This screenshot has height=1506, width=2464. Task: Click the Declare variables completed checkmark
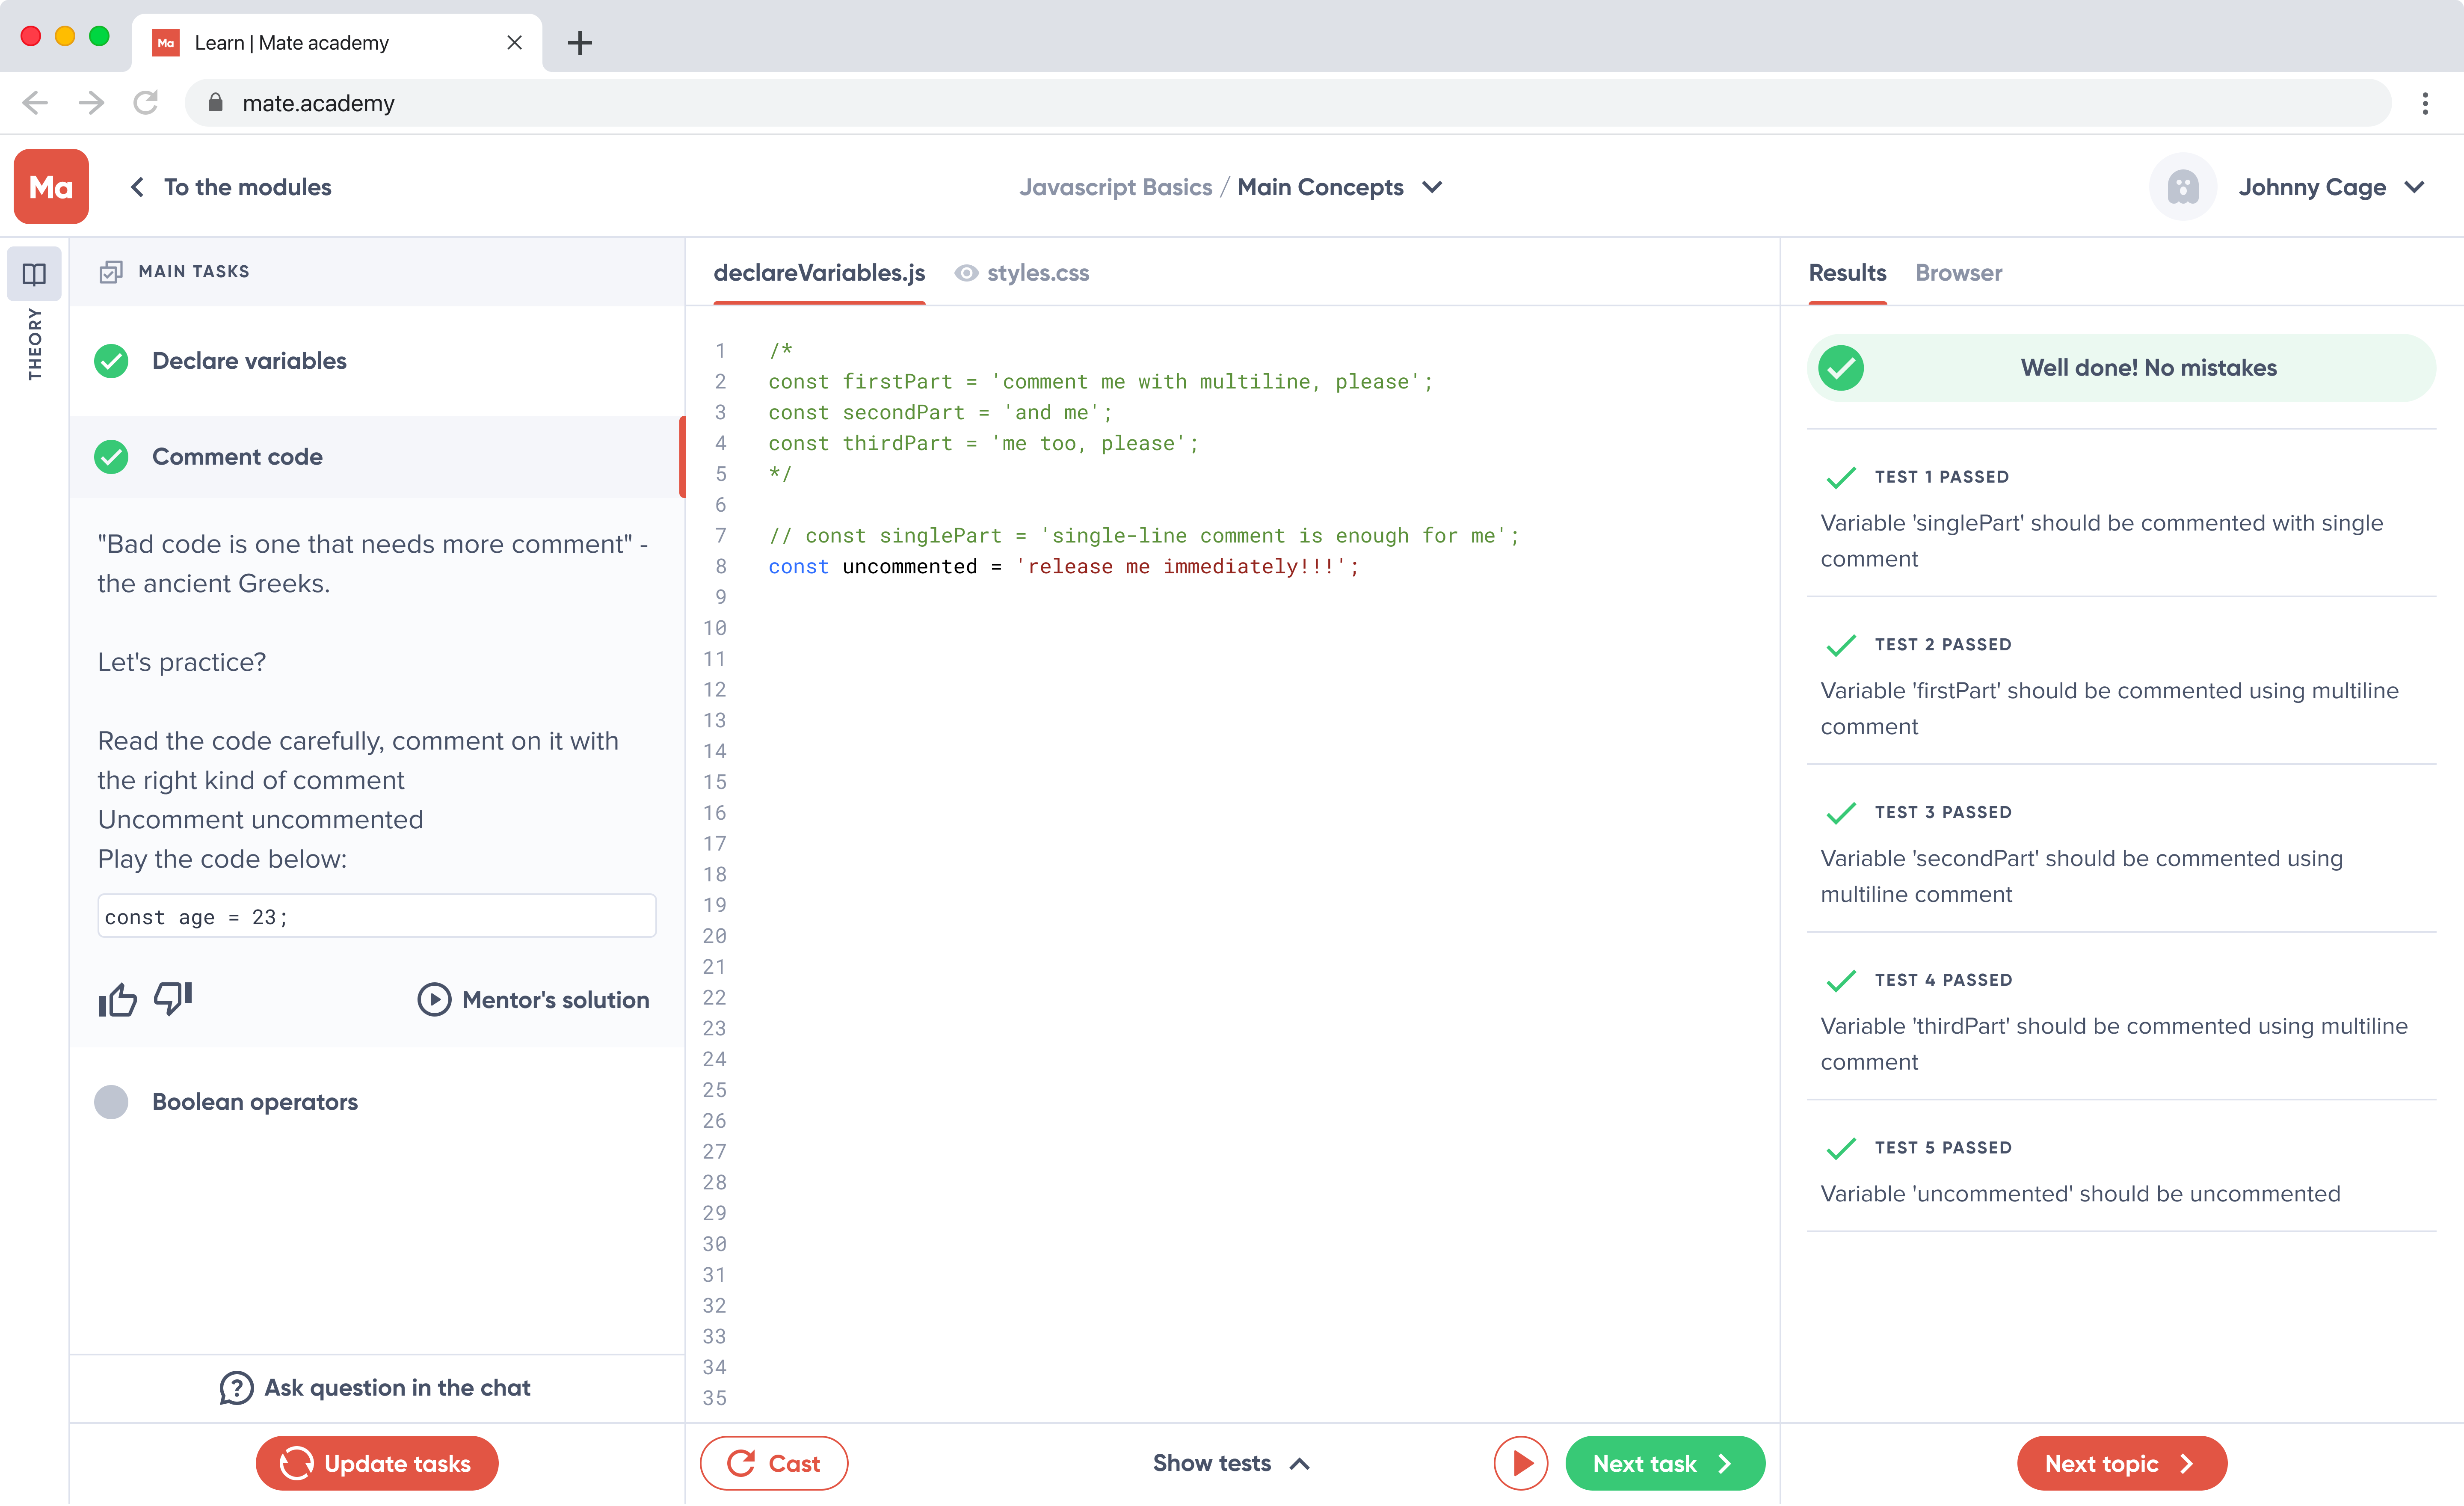coord(111,361)
